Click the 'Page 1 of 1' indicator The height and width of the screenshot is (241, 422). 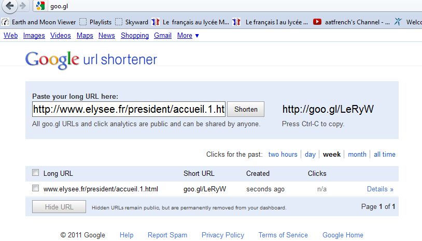tap(378, 207)
